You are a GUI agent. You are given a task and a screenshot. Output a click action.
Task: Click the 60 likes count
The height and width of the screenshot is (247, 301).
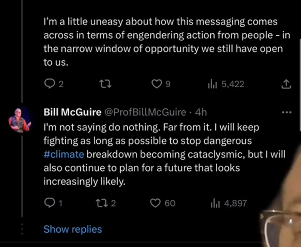coord(170,203)
